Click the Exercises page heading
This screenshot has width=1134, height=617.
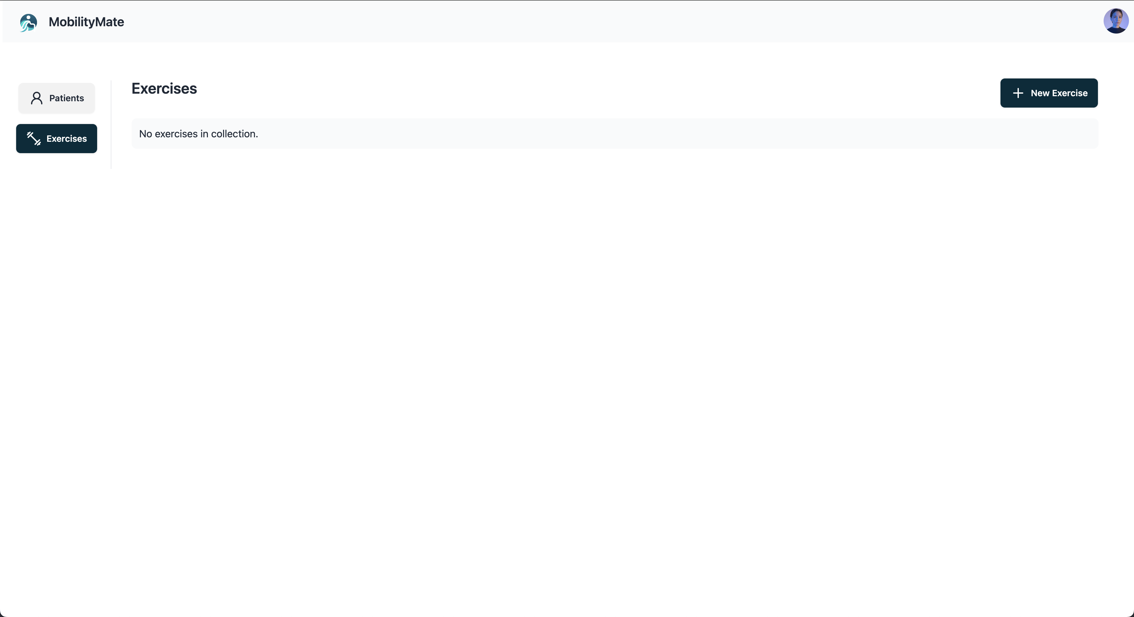pyautogui.click(x=164, y=89)
